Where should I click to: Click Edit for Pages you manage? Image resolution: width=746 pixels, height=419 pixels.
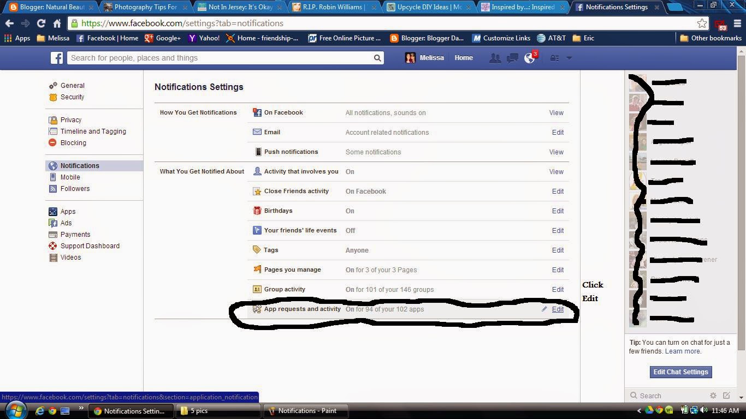(558, 270)
